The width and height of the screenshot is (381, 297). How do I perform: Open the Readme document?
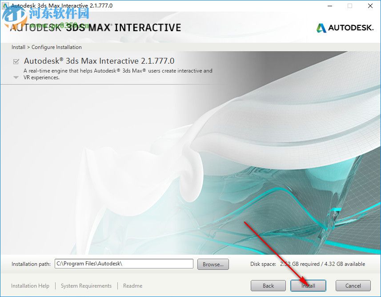pos(132,285)
